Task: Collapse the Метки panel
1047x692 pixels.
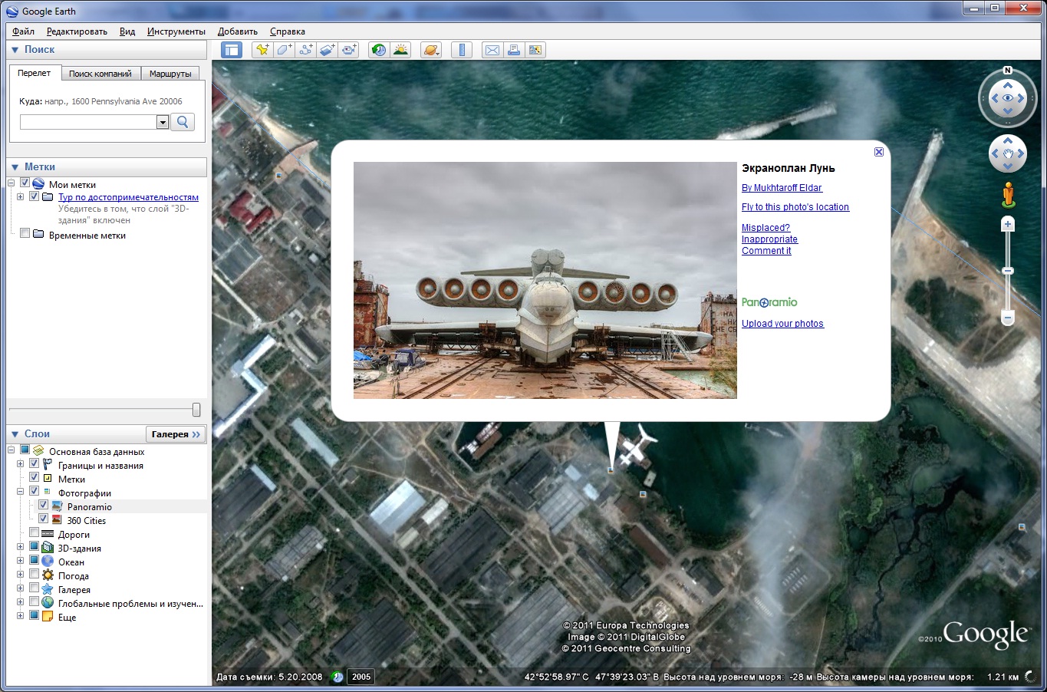Action: click(15, 167)
